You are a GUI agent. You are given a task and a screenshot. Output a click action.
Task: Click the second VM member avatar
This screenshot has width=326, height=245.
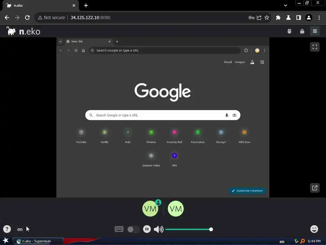(176, 209)
